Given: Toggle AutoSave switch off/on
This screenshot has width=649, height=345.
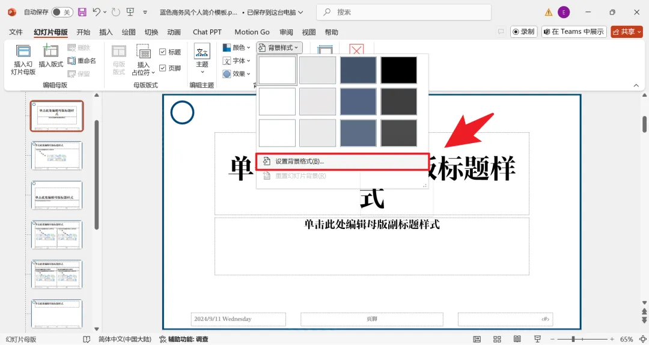Looking at the screenshot, I should (62, 12).
